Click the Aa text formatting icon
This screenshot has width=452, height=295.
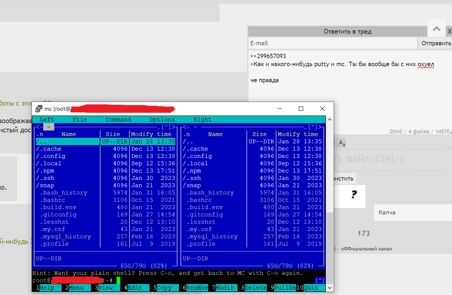pyautogui.click(x=342, y=143)
